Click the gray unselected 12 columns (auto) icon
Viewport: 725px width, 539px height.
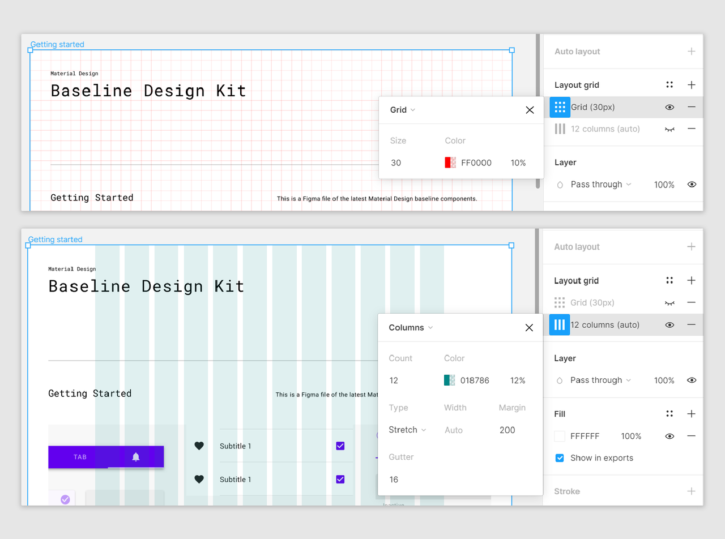pos(560,129)
